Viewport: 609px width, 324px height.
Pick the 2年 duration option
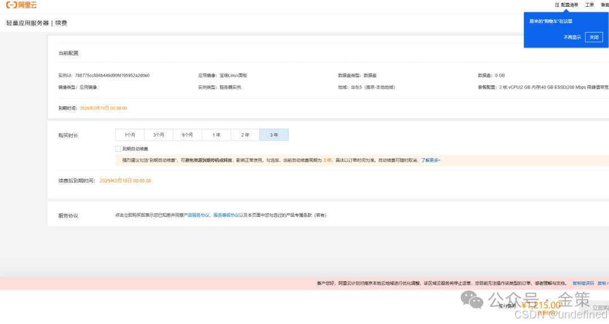245,135
